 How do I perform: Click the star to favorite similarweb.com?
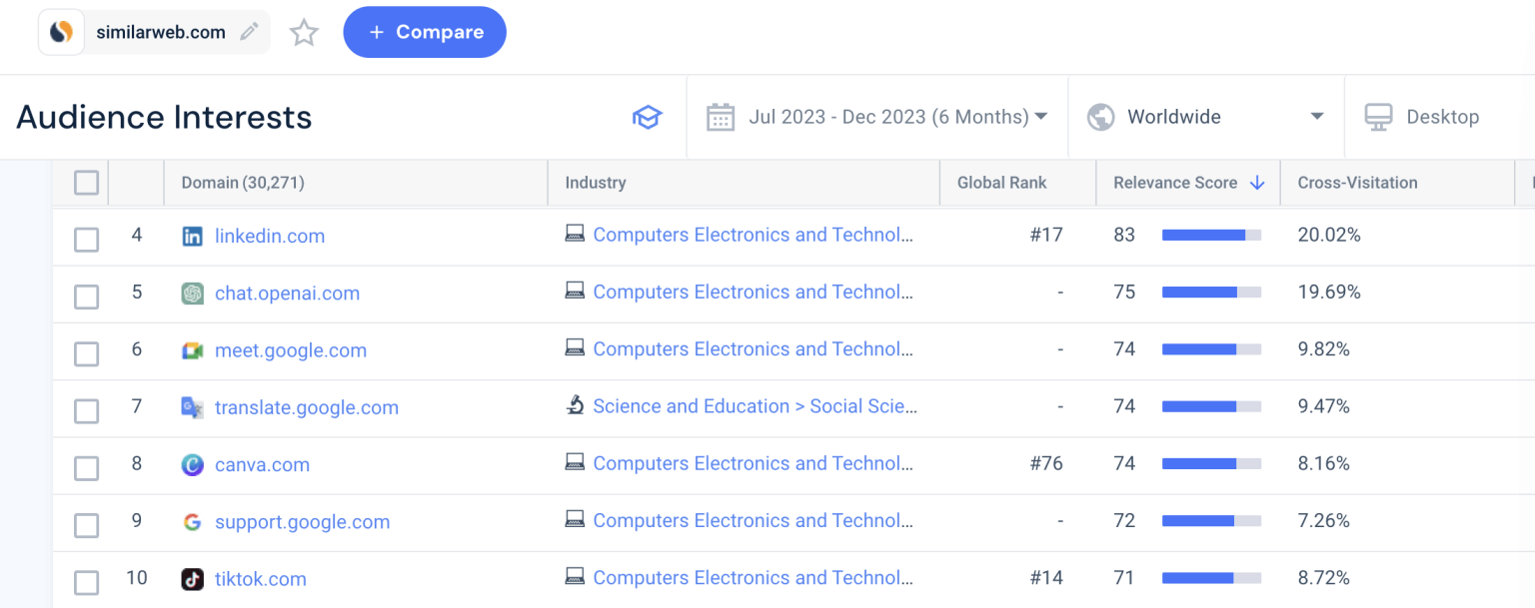(304, 31)
